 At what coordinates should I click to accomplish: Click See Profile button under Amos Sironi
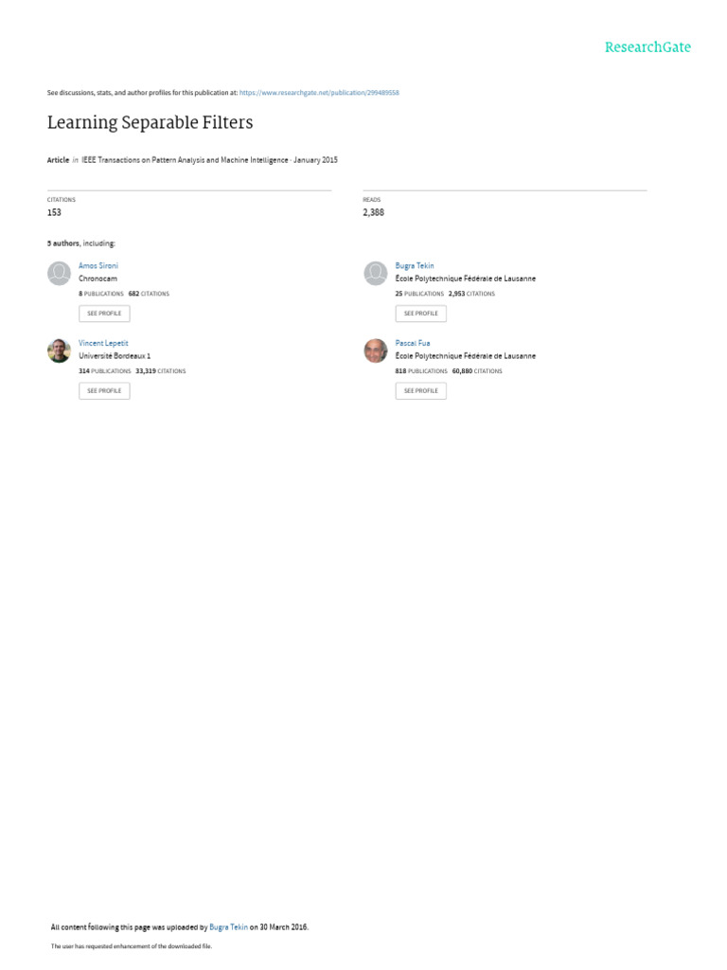[x=104, y=314]
